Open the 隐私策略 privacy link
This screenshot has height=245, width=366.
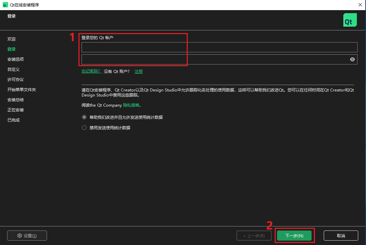click(x=132, y=105)
